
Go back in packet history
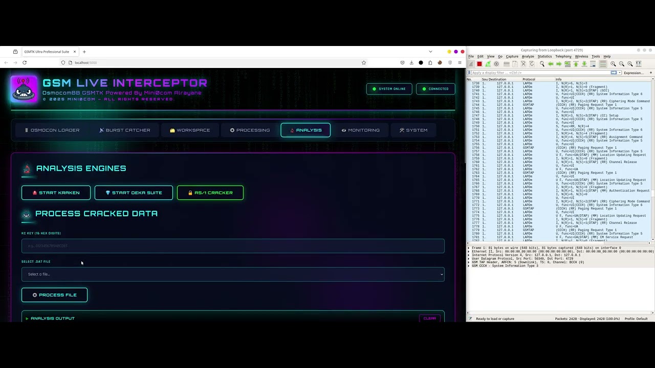551,64
